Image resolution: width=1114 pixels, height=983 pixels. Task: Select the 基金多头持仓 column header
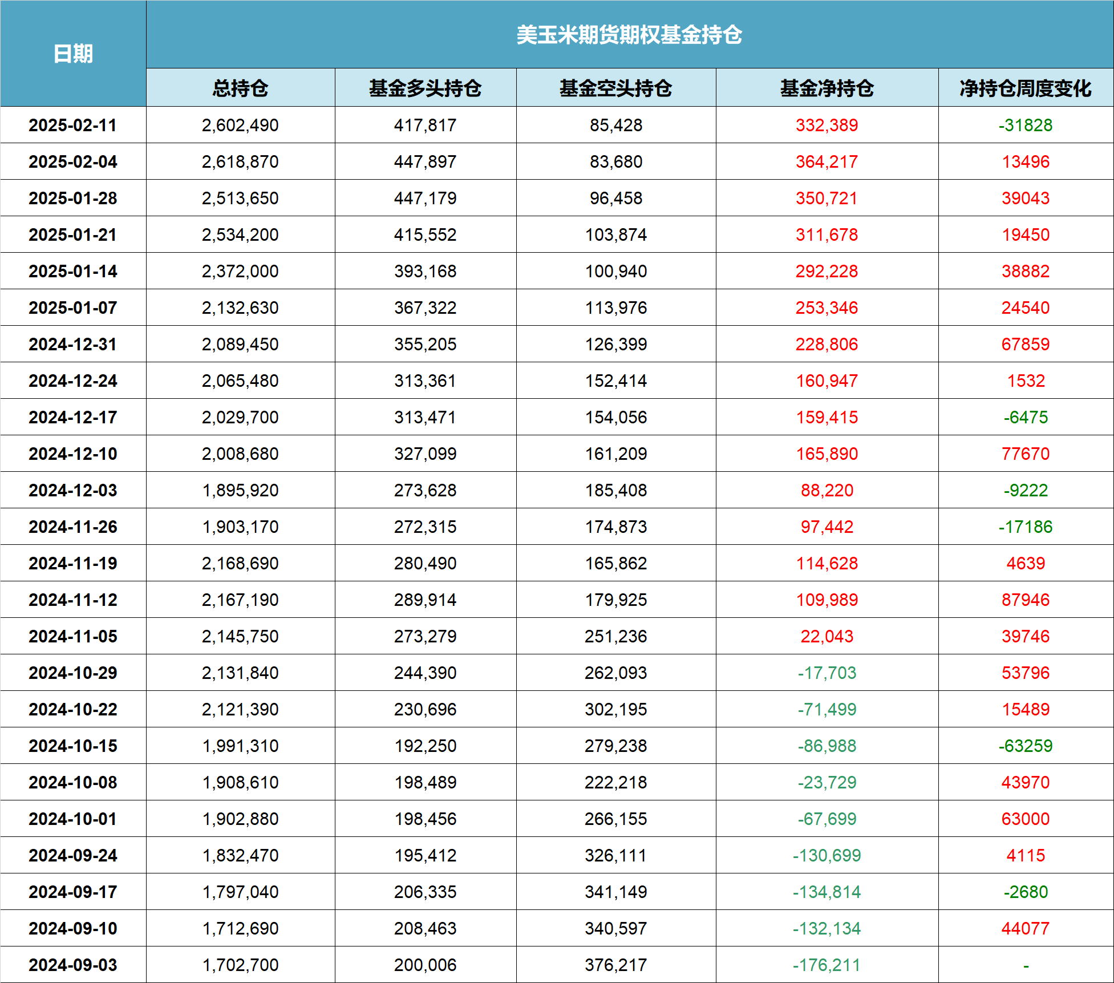click(425, 88)
